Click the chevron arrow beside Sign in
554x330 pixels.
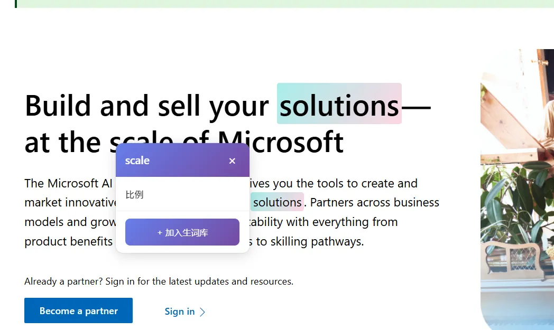coord(202,312)
